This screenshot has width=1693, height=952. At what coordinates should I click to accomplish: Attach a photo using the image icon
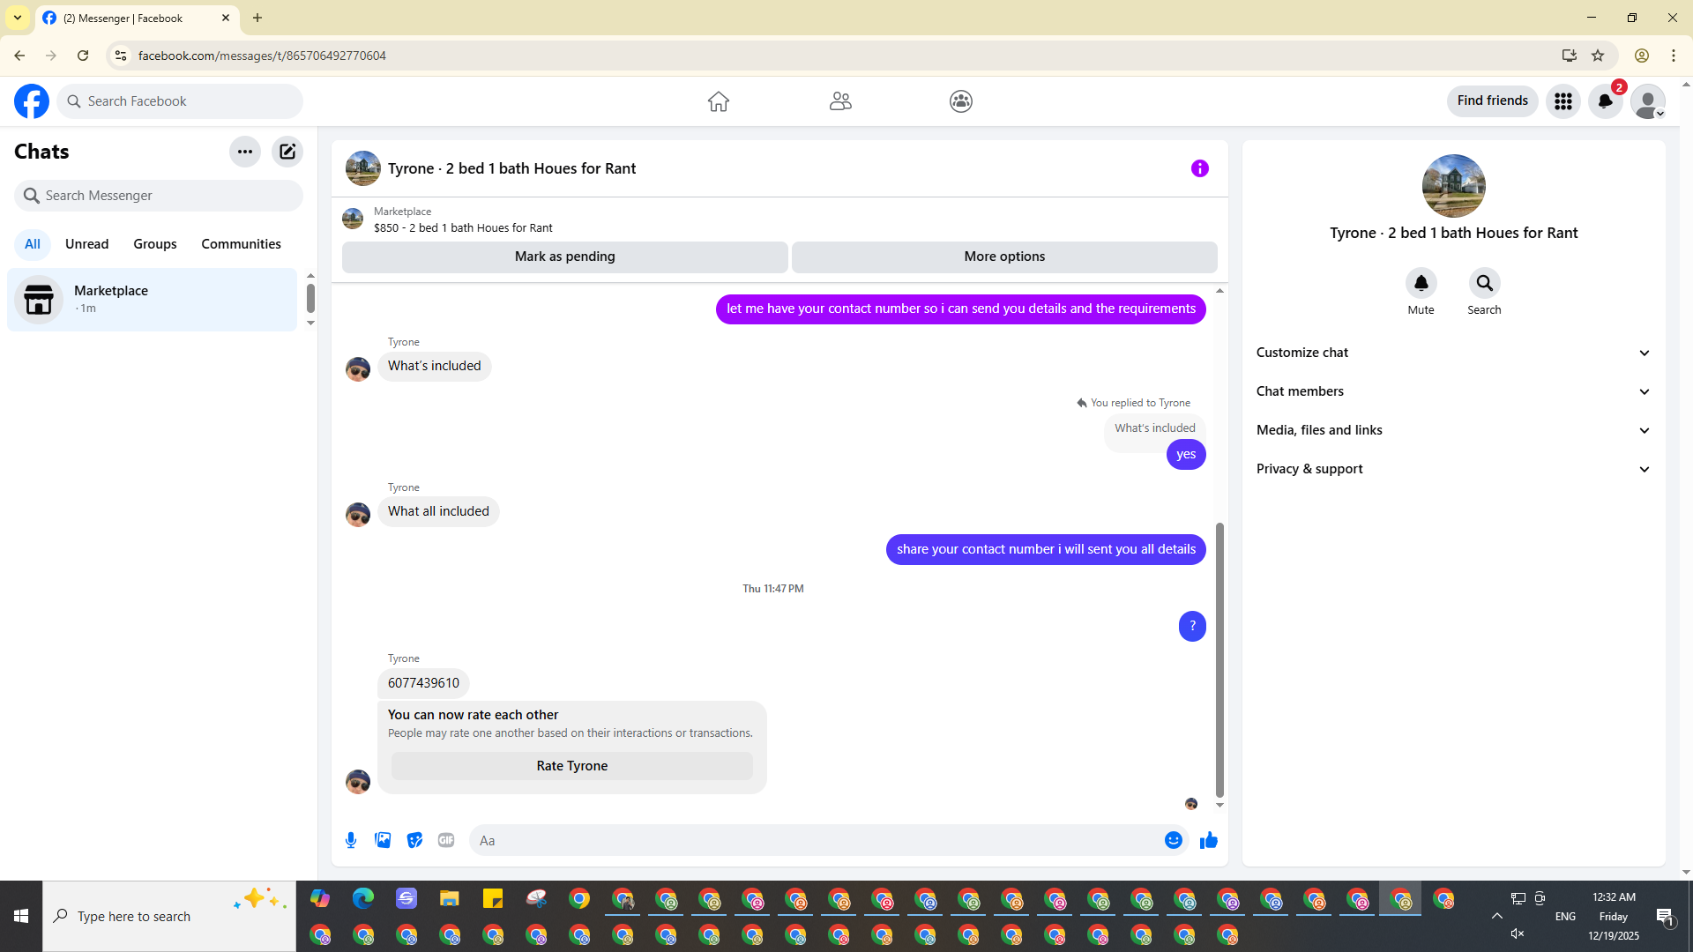(383, 840)
